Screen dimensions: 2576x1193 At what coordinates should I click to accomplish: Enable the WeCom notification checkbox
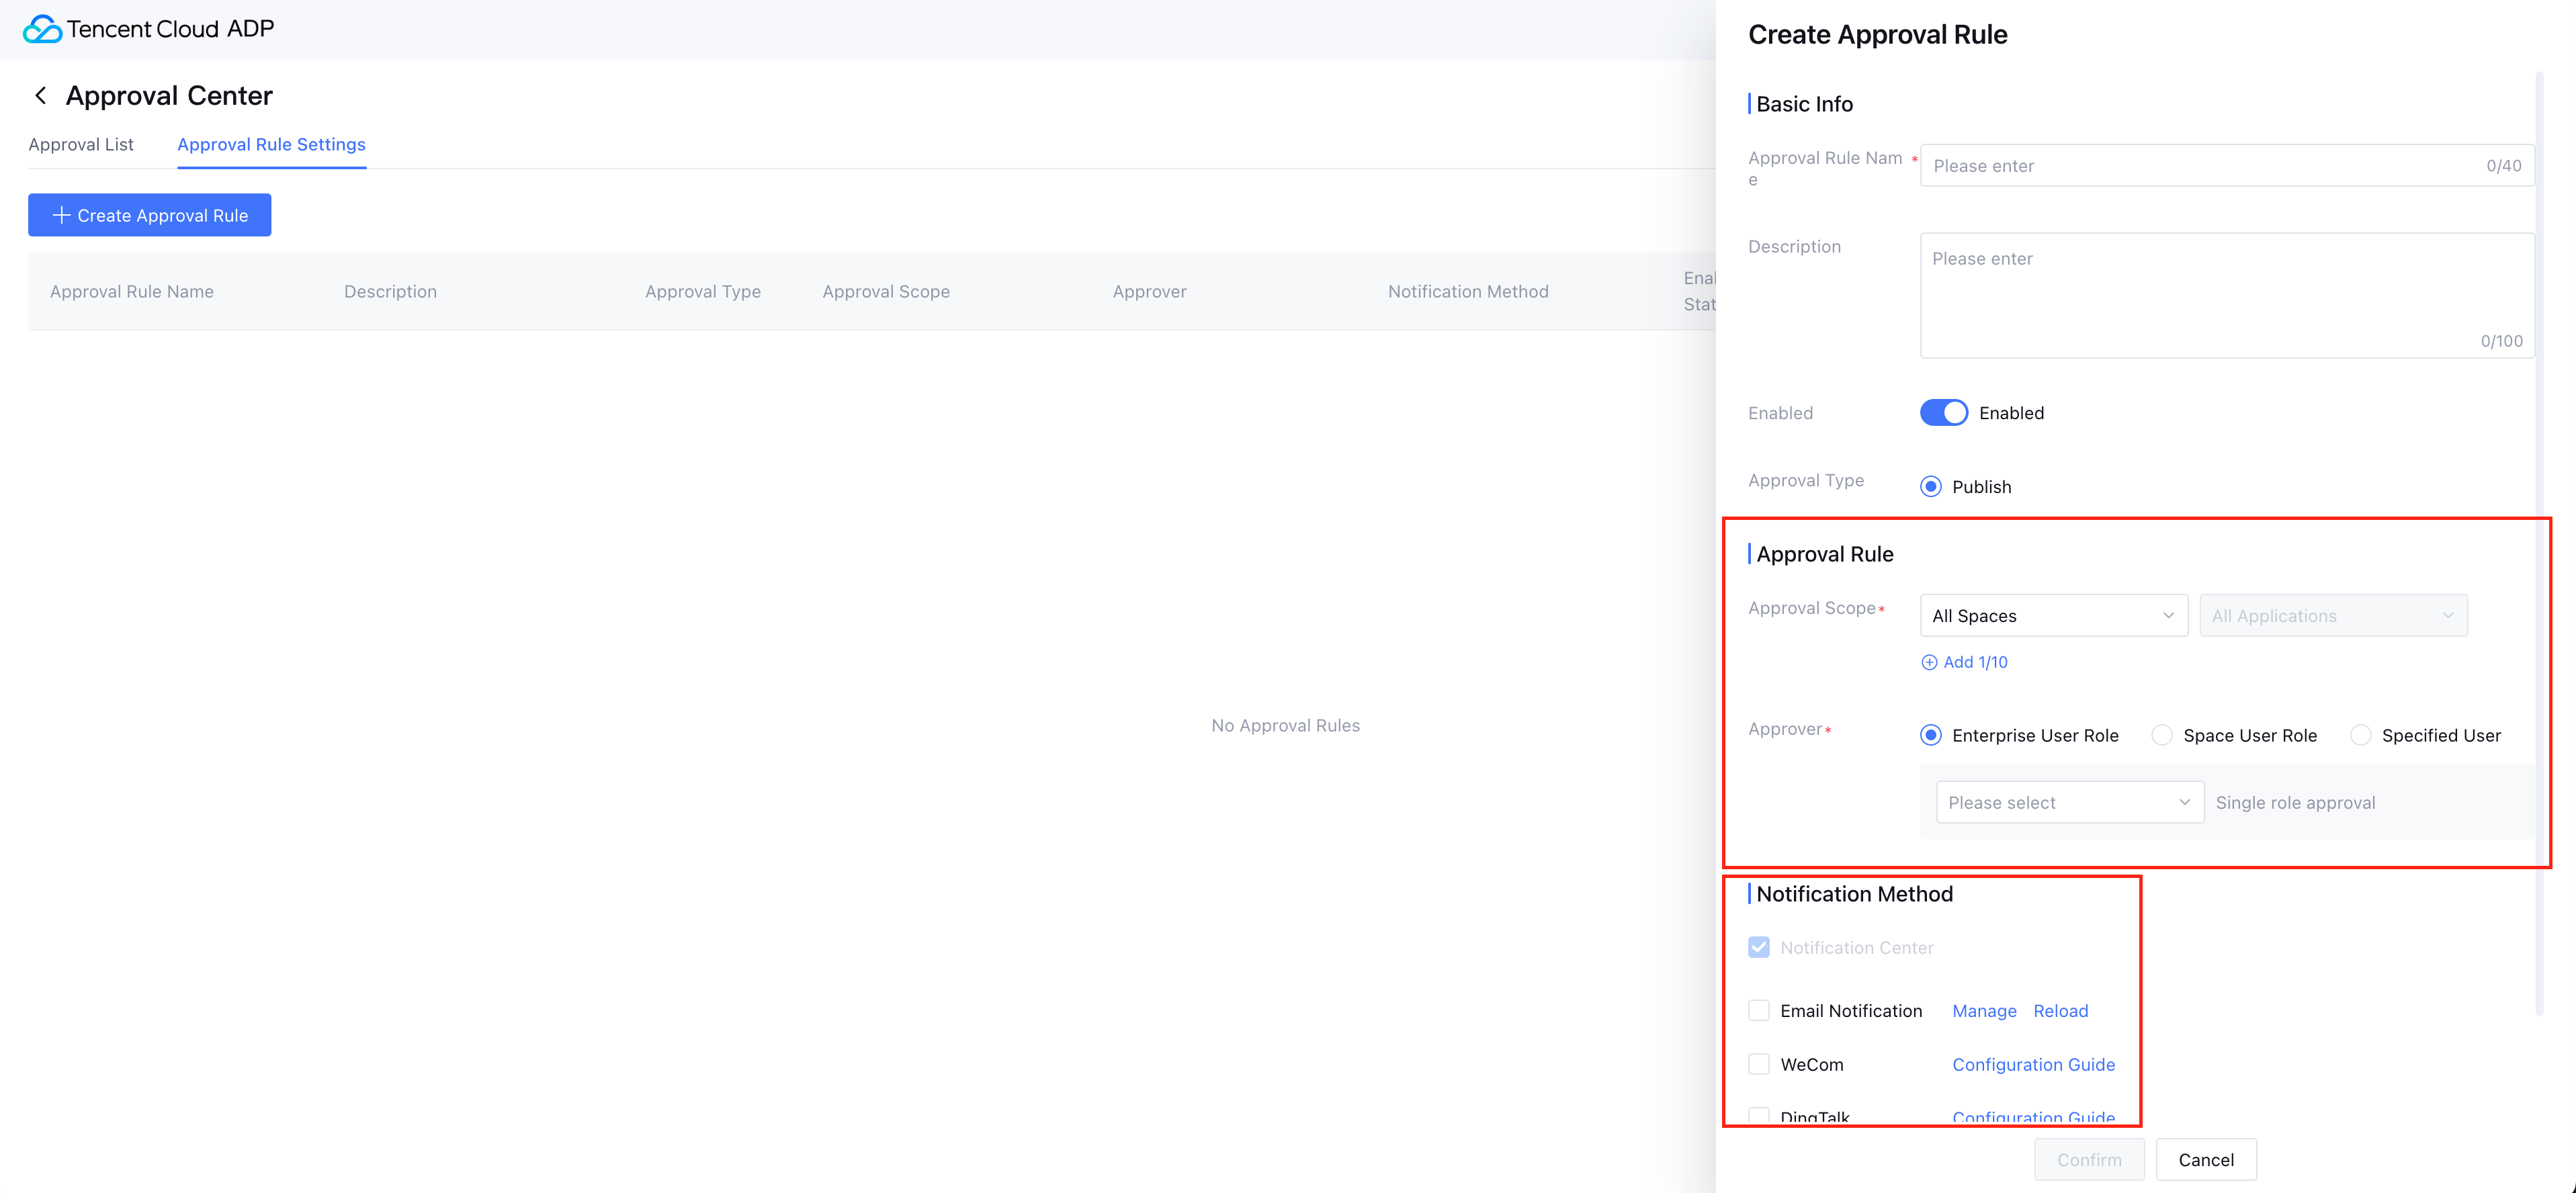click(x=1759, y=1064)
